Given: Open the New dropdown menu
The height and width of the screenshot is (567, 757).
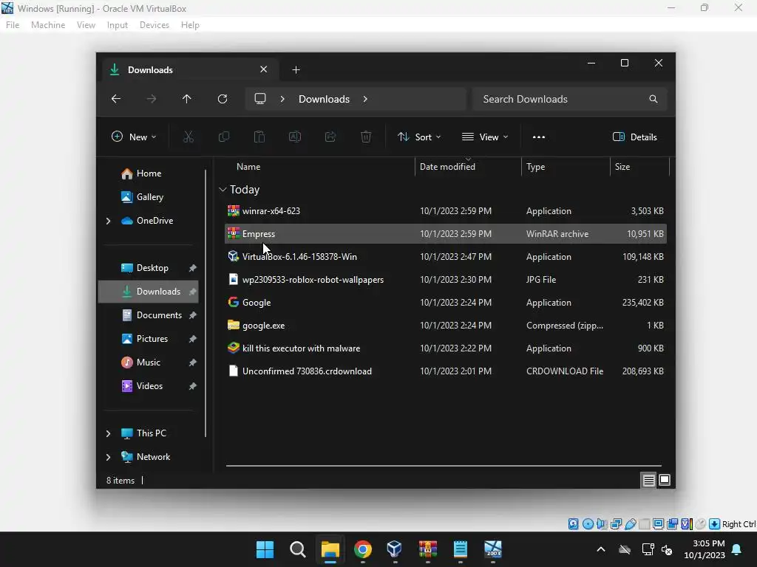Looking at the screenshot, I should [134, 137].
